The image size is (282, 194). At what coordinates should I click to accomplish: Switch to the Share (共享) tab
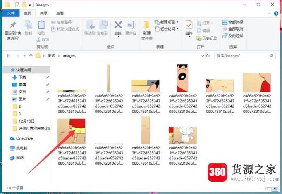(44, 13)
